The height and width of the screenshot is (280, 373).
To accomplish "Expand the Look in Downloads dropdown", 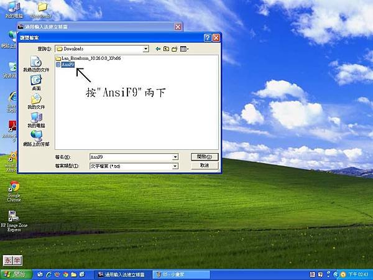I will pos(145,49).
